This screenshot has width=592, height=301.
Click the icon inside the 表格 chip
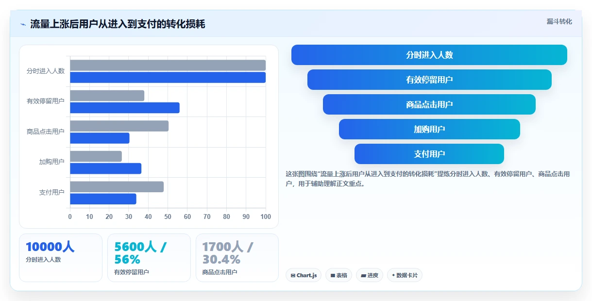(x=333, y=275)
